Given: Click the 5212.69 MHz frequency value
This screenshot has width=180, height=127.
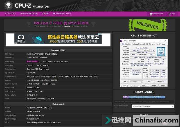Looking at the screenshot, I should [x=32, y=62].
